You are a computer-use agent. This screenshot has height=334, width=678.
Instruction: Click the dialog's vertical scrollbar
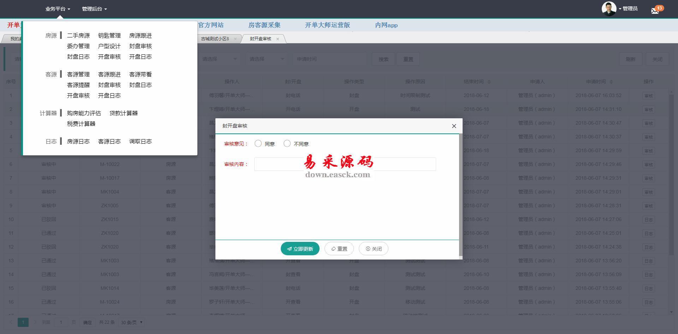460,194
